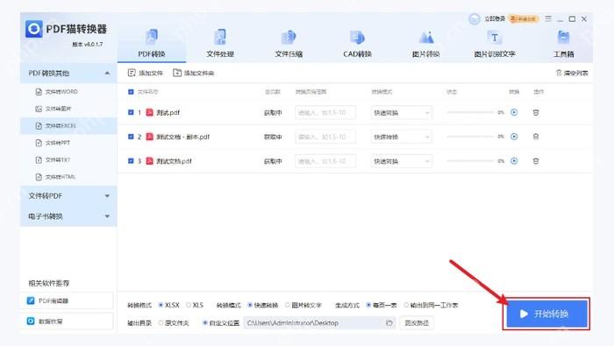This screenshot has height=346, width=614.
Task: Delete 测试.pdf using its trash icon
Action: tap(536, 113)
